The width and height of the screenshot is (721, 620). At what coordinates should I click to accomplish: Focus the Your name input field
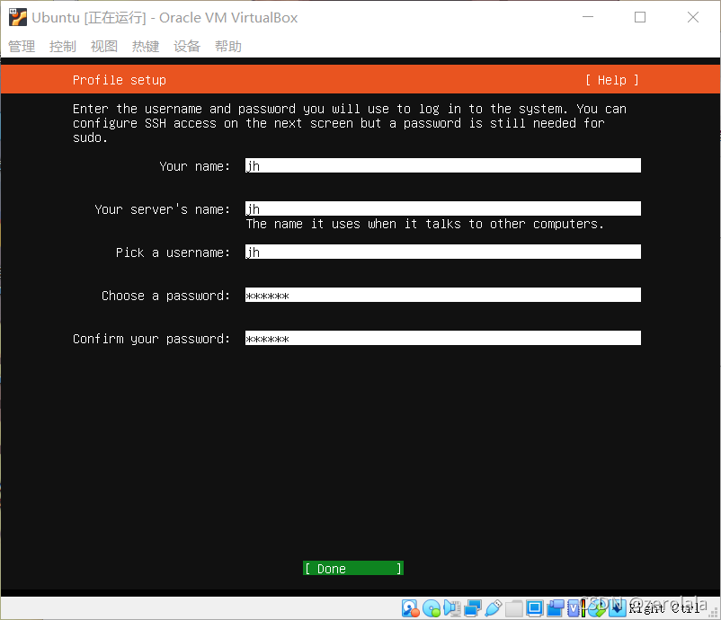click(x=443, y=165)
